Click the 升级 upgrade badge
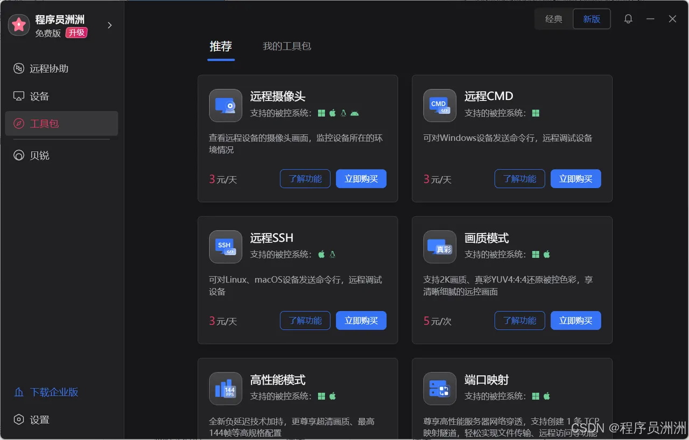Image resolution: width=689 pixels, height=440 pixels. [76, 32]
